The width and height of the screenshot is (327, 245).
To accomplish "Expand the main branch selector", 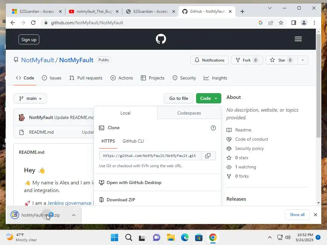I will pyautogui.click(x=30, y=98).
